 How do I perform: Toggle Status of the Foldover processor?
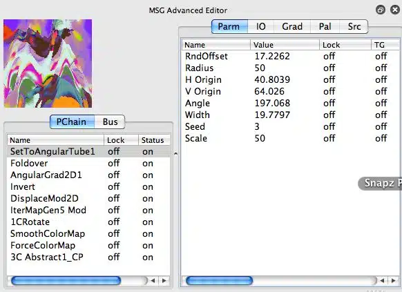pyautogui.click(x=148, y=163)
